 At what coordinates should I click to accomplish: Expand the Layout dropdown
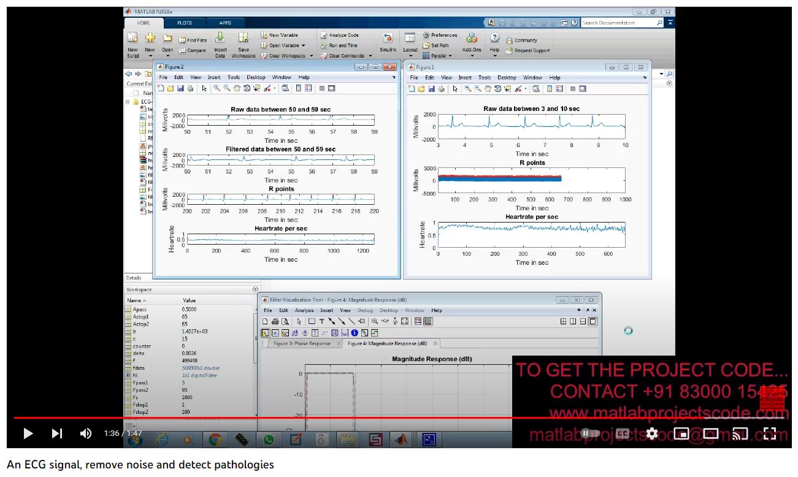(x=410, y=56)
